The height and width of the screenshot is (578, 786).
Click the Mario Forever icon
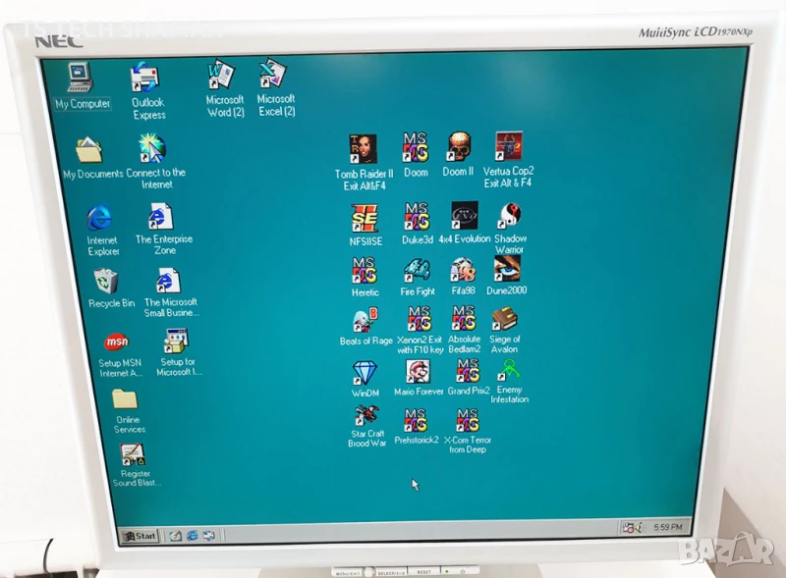(418, 372)
